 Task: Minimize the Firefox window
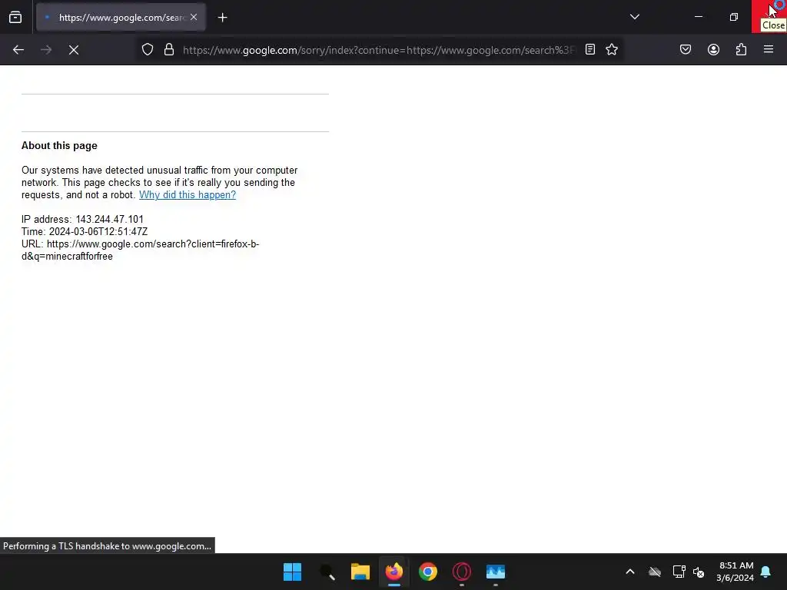698,17
